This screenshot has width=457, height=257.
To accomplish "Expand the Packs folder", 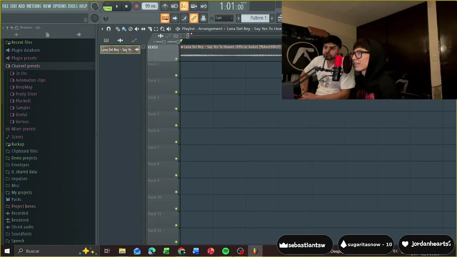I will (x=16, y=200).
